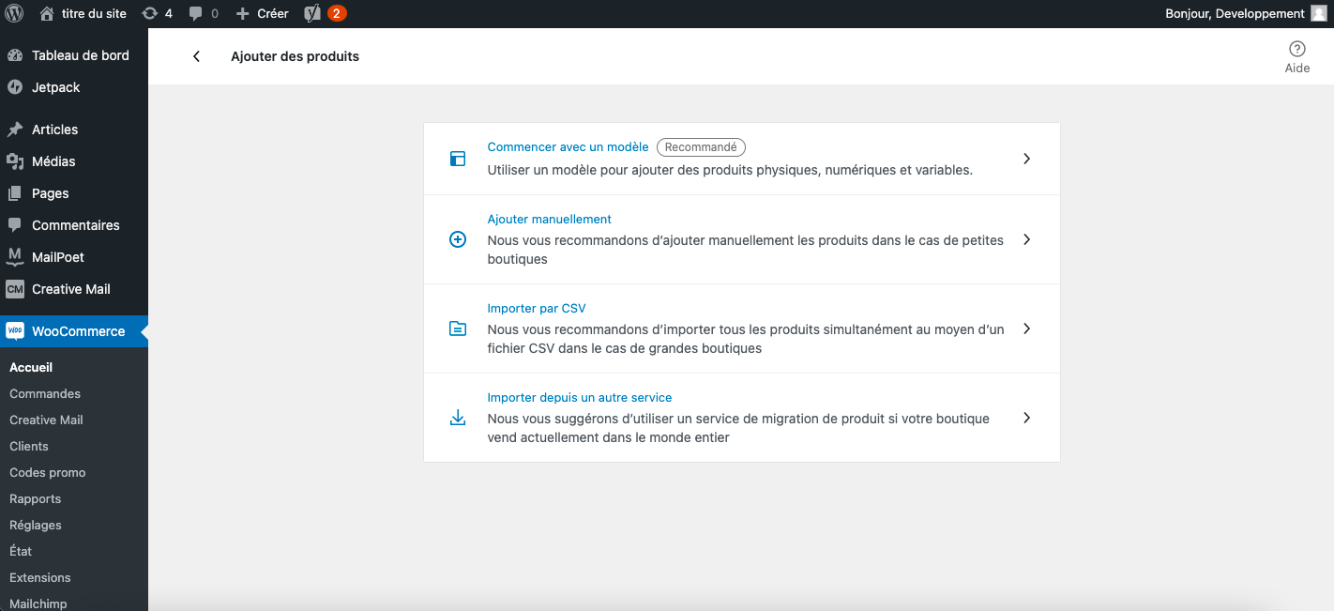Click the MailPoet M icon
The width and height of the screenshot is (1334, 611).
point(15,257)
